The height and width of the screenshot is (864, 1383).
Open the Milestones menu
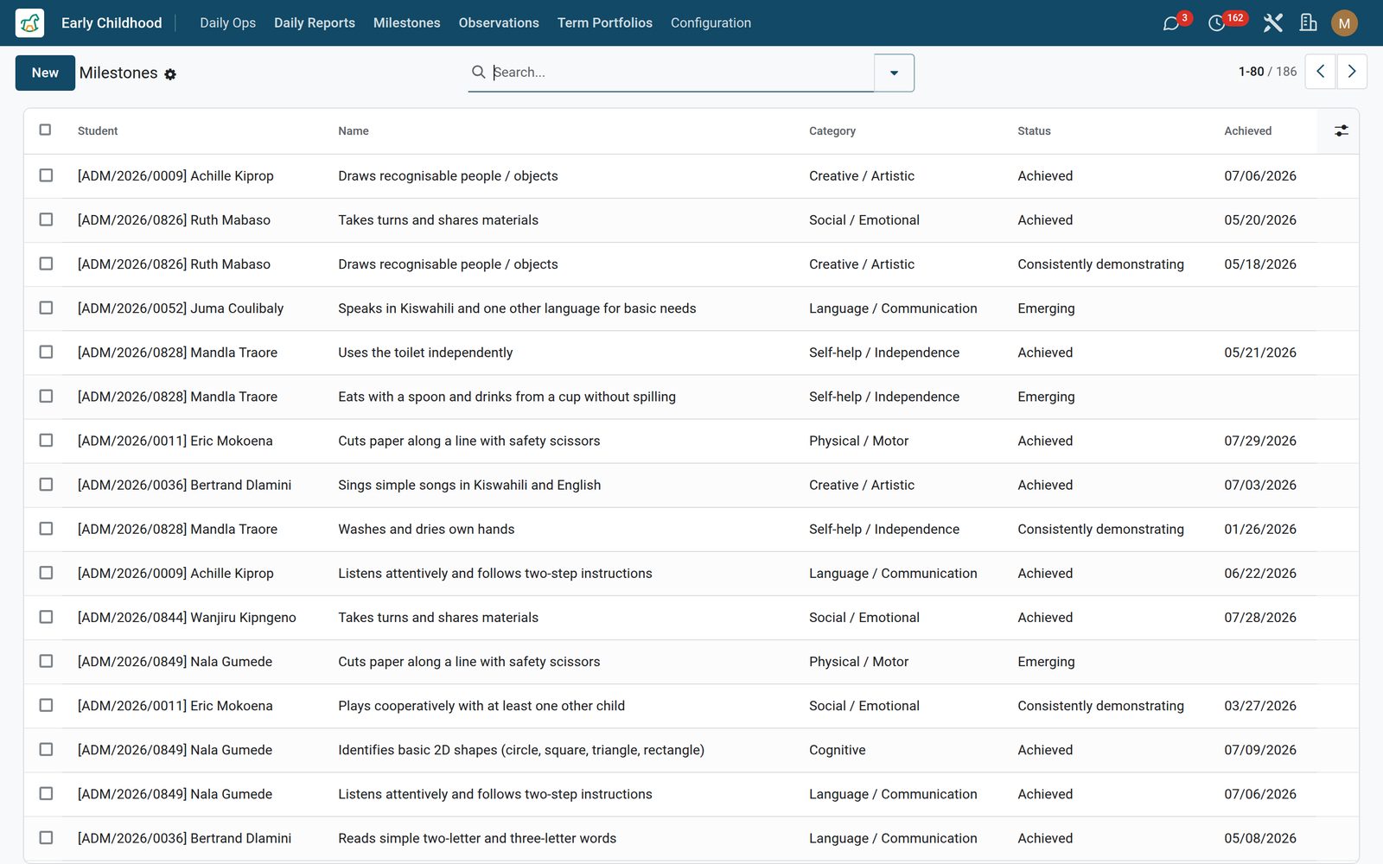click(x=406, y=23)
